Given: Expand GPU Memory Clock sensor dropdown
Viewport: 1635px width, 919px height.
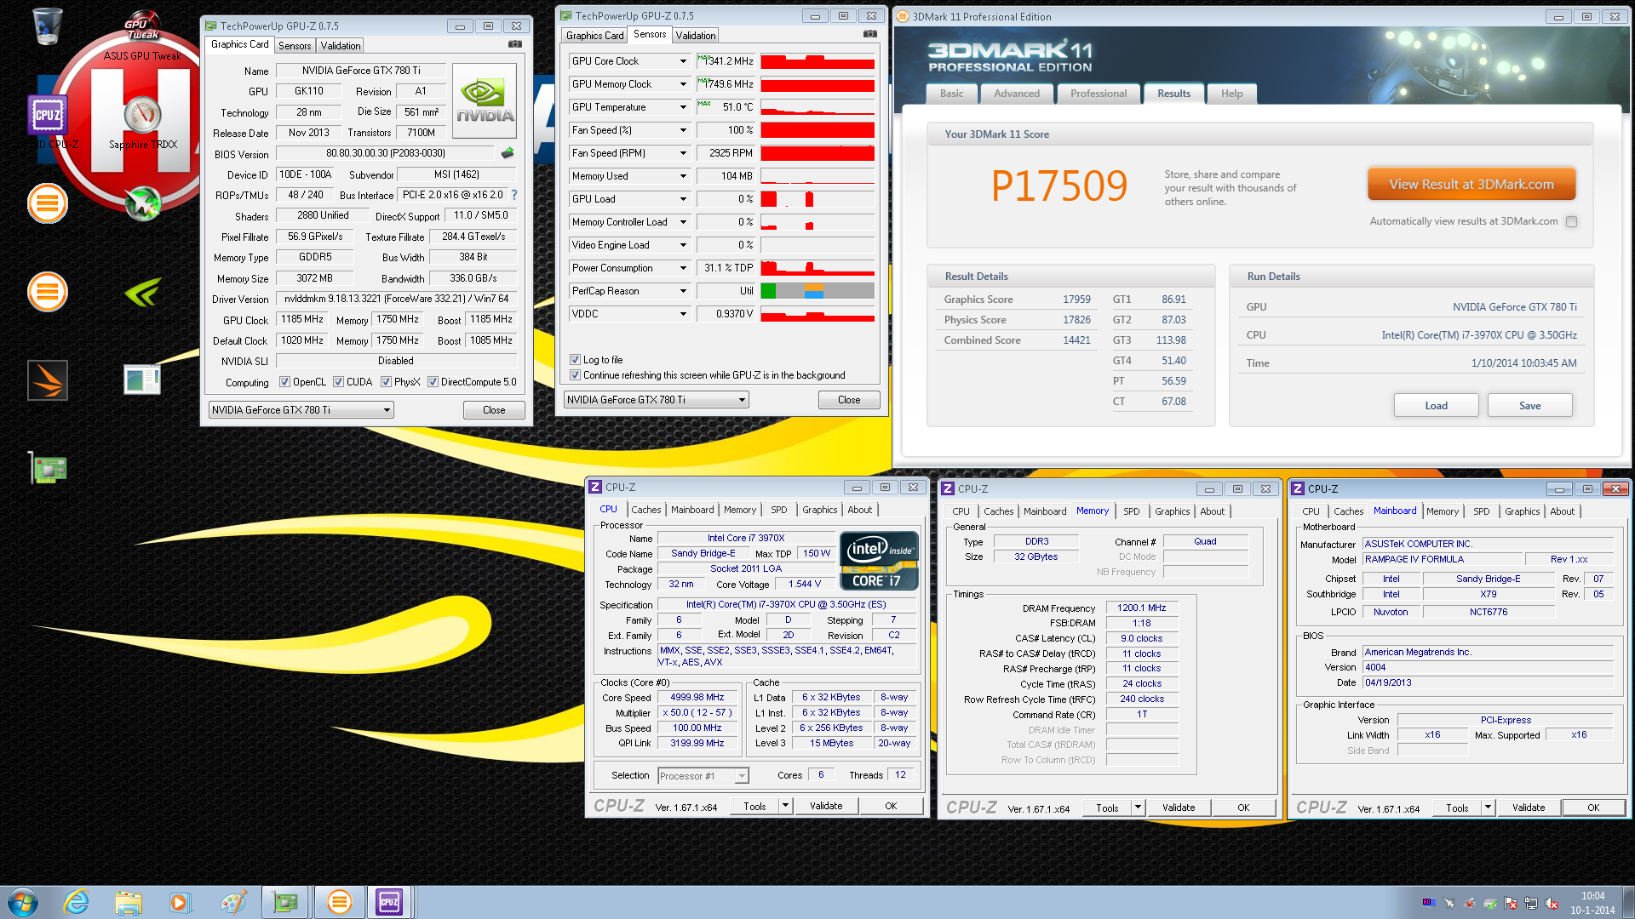Looking at the screenshot, I should click(683, 84).
